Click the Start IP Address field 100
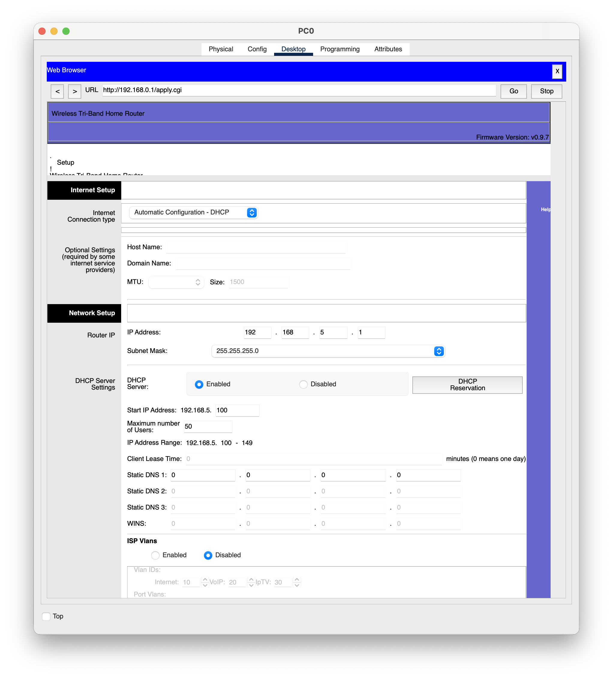 tap(237, 411)
